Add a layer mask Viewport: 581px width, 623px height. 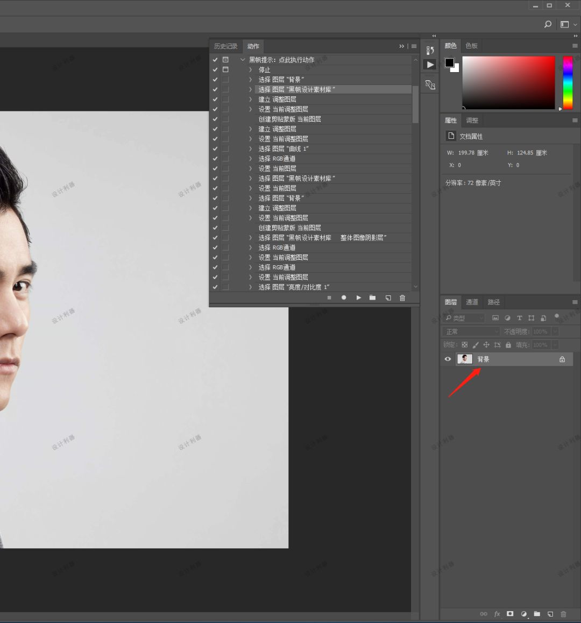pyautogui.click(x=510, y=614)
